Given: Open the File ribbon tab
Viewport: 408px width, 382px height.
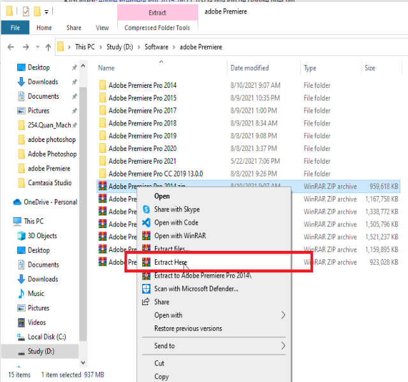Looking at the screenshot, I should point(15,28).
